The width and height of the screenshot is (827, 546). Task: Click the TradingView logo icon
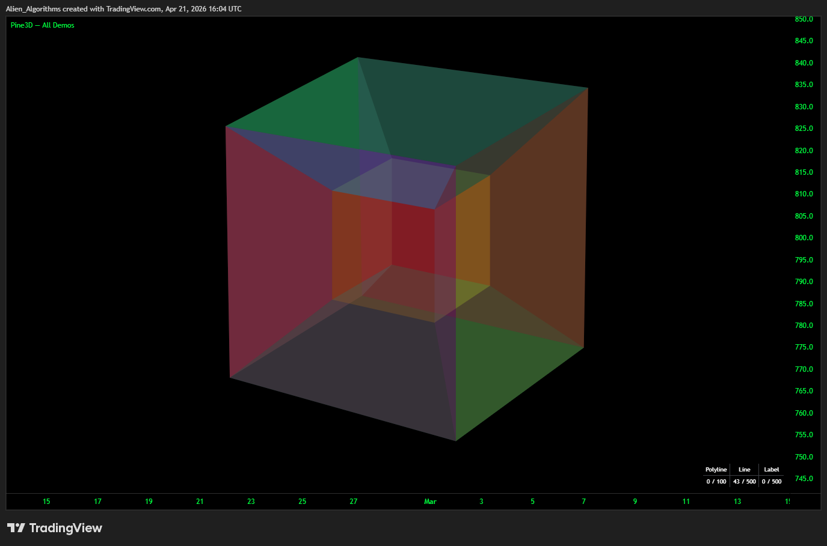(16, 527)
